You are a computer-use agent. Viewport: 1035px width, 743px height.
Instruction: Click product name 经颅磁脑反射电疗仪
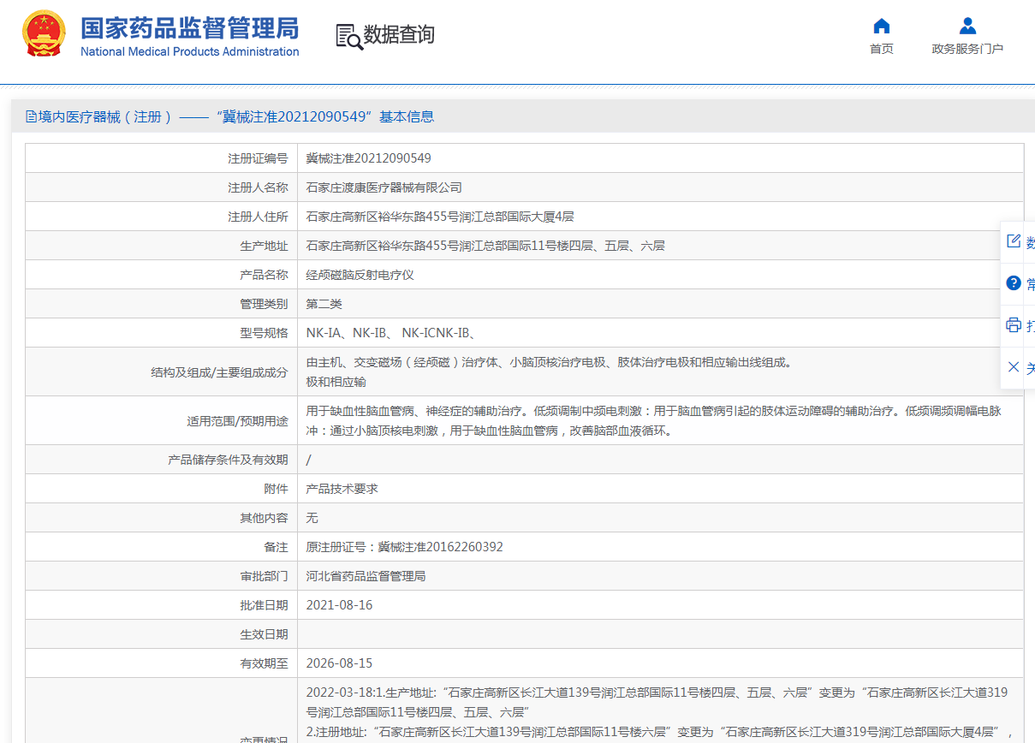(x=360, y=275)
